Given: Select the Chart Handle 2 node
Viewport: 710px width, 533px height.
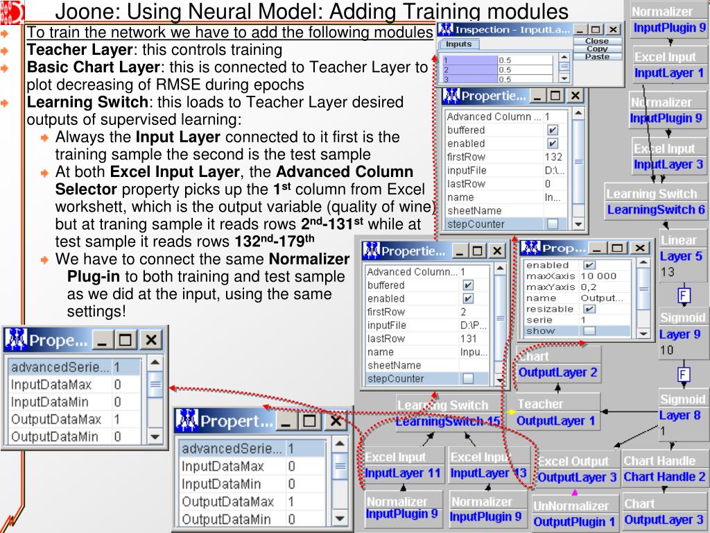Looking at the screenshot, I should click(664, 469).
